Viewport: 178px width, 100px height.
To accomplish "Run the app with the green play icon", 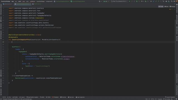I will pos(130,1).
